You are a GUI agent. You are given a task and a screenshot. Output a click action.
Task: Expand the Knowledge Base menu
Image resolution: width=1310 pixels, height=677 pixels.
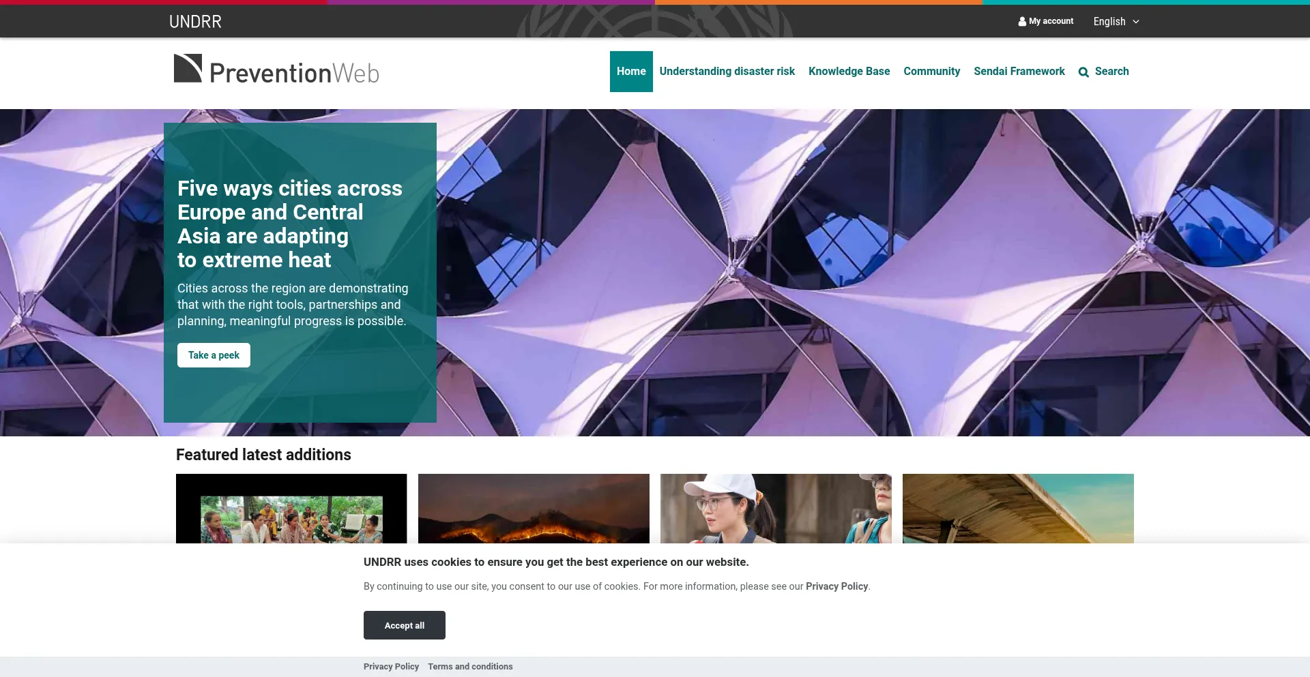849,72
